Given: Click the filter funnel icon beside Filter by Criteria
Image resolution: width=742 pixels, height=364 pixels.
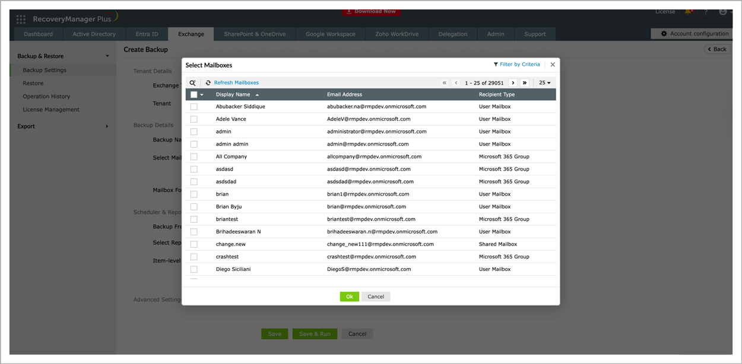Looking at the screenshot, I should click(496, 65).
